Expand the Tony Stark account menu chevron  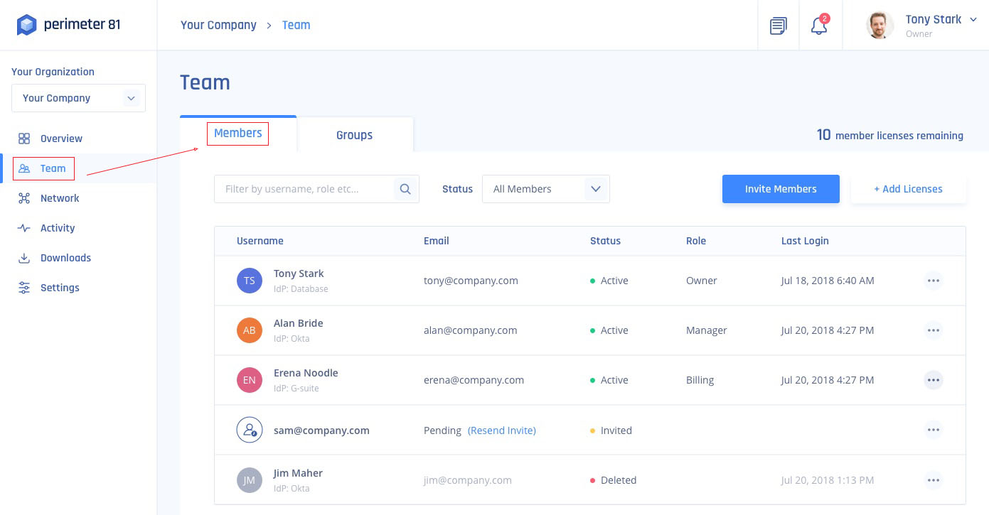pyautogui.click(x=973, y=20)
